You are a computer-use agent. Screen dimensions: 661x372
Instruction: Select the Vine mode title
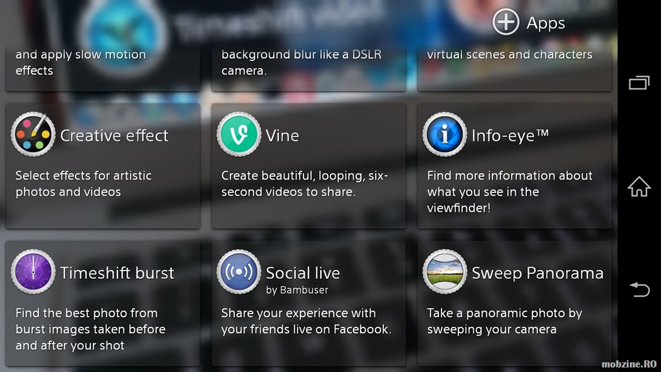[283, 136]
